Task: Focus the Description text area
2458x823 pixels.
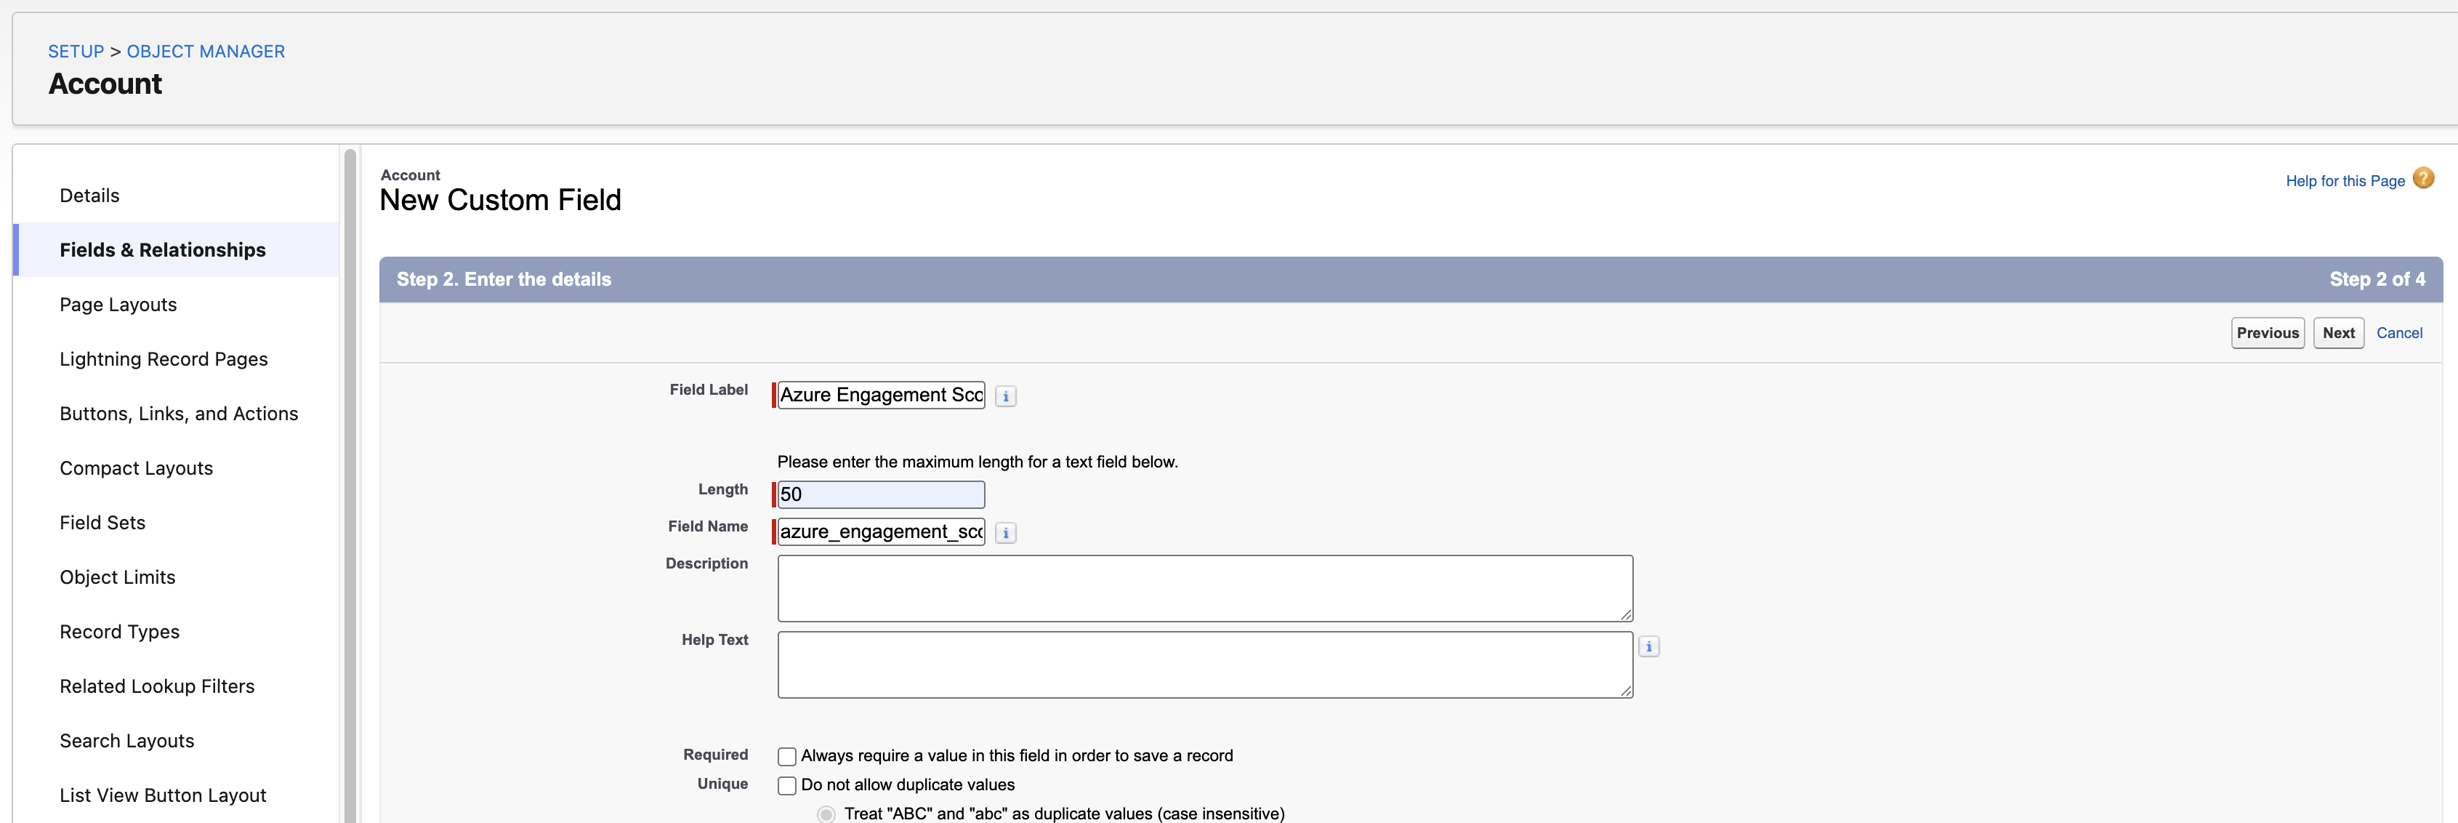Action: tap(1204, 588)
